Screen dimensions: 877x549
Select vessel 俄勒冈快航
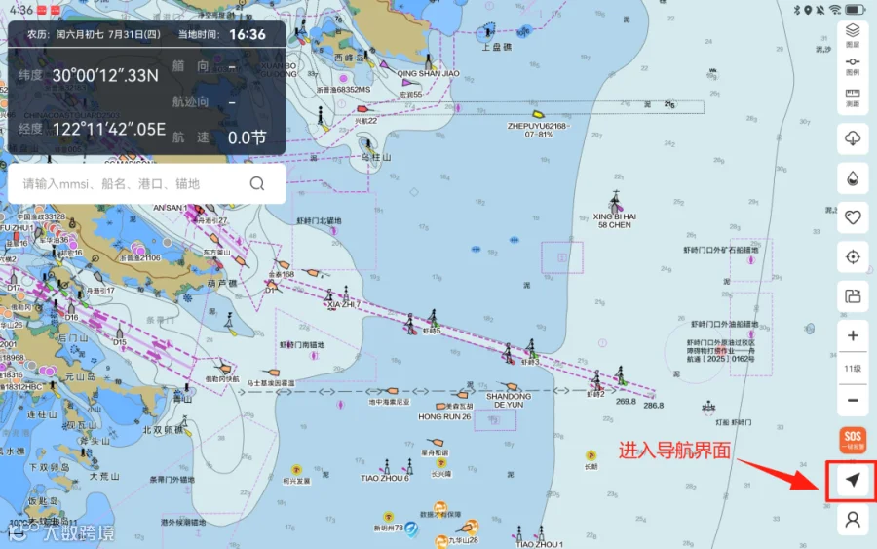(225, 369)
